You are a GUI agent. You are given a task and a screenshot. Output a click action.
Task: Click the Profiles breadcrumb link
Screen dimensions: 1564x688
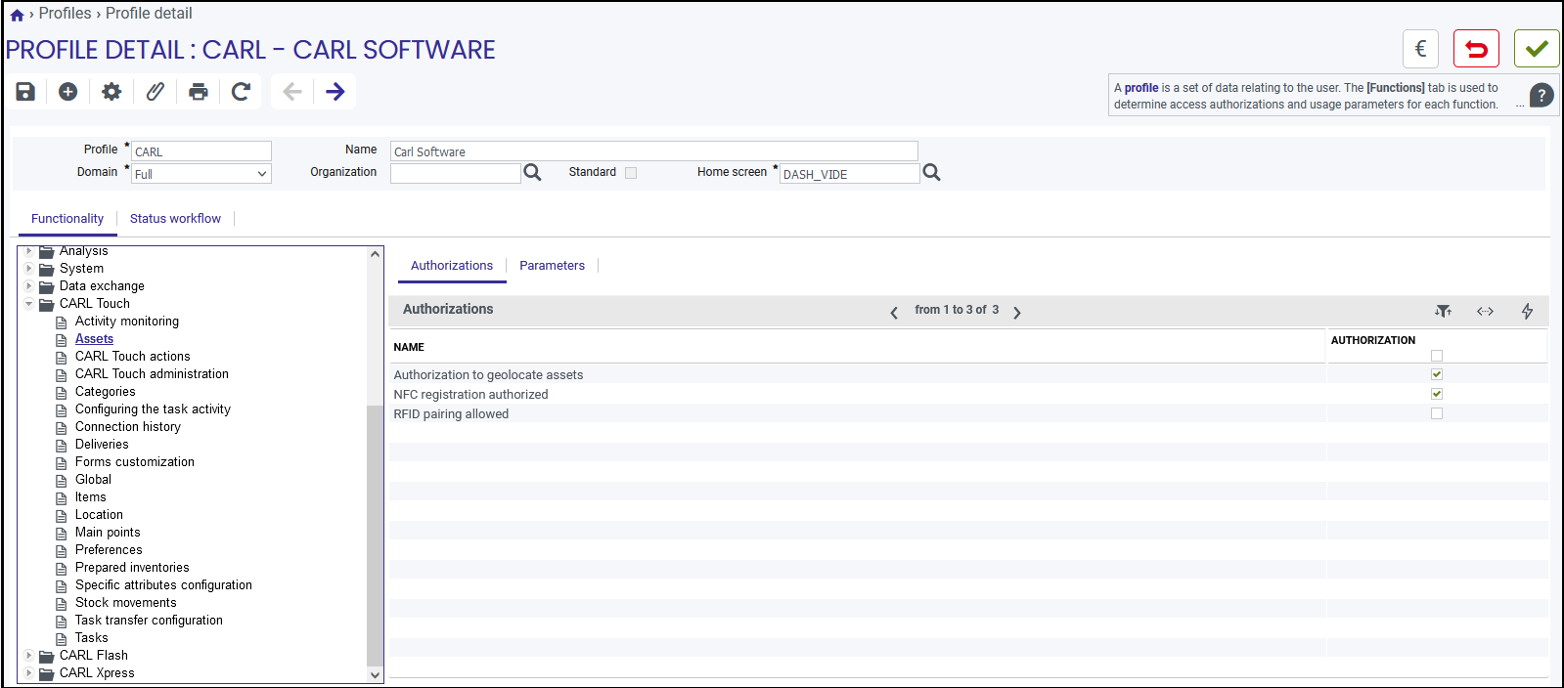(65, 14)
